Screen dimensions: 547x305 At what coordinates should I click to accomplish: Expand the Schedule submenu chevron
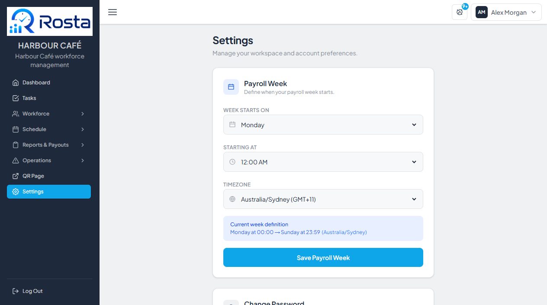(83, 129)
